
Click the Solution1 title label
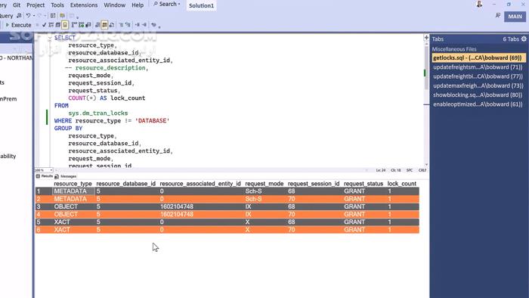click(x=202, y=6)
